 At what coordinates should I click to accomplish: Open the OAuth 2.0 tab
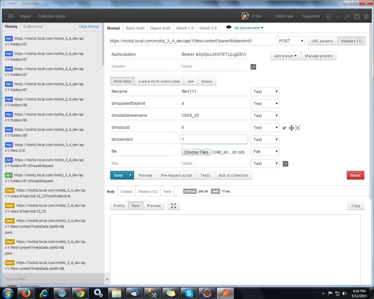(x=208, y=28)
